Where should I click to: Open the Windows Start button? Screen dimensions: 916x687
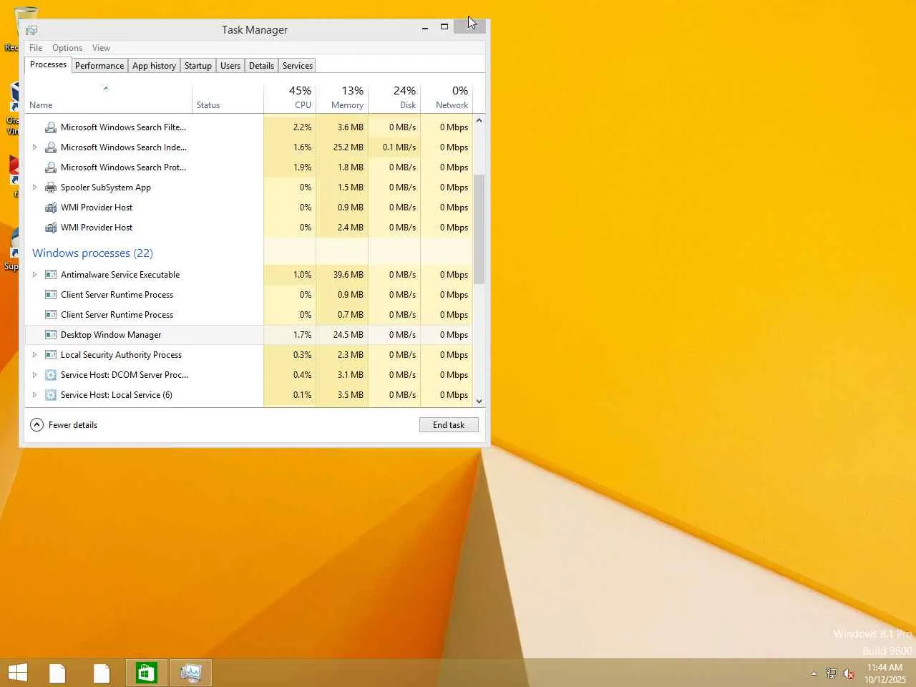18,673
